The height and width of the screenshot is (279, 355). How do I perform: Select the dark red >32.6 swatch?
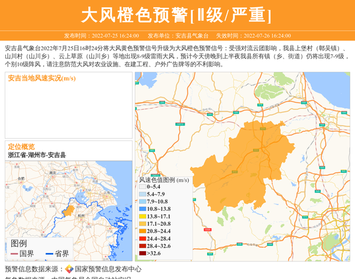coord(143,254)
